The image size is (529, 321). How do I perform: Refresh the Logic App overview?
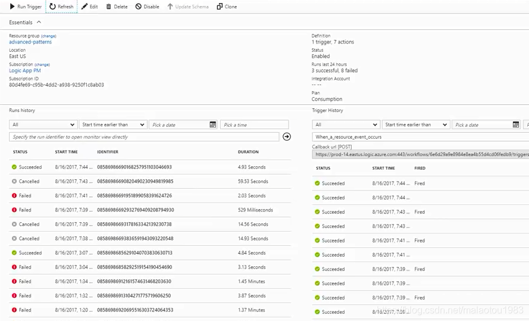coord(61,7)
